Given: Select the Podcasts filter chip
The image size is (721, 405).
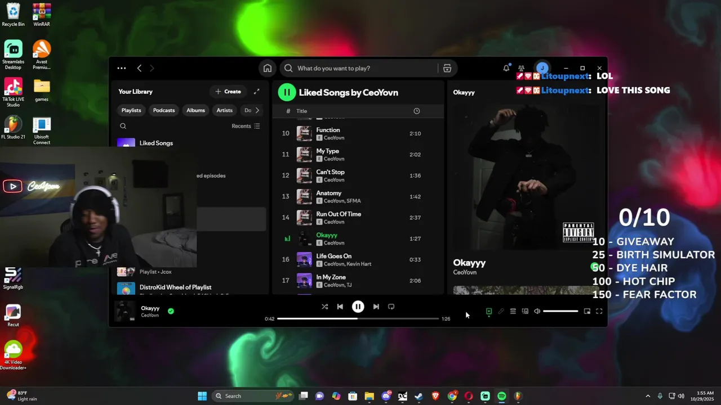Looking at the screenshot, I should tap(164, 110).
